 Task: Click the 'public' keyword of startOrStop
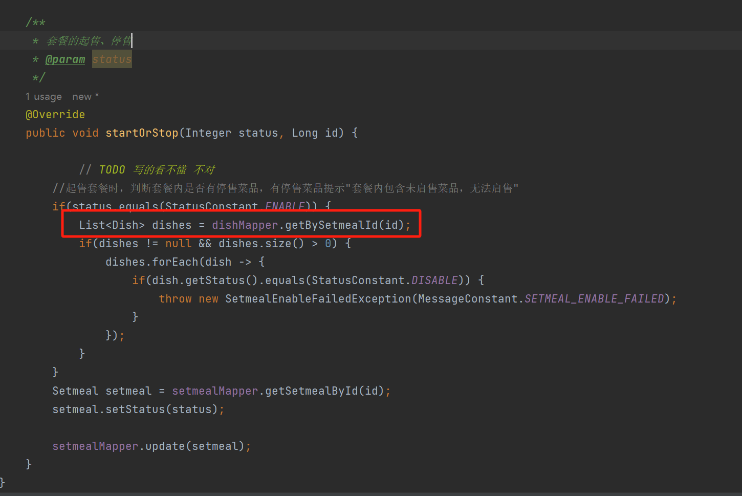click(46, 133)
